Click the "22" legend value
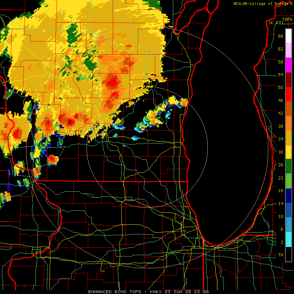 (281, 178)
